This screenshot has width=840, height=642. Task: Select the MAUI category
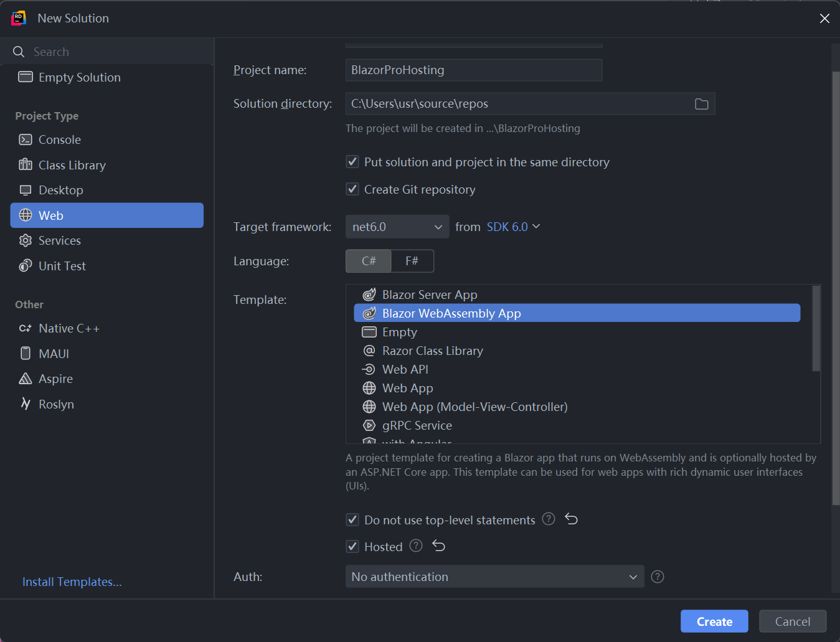[x=107, y=354]
